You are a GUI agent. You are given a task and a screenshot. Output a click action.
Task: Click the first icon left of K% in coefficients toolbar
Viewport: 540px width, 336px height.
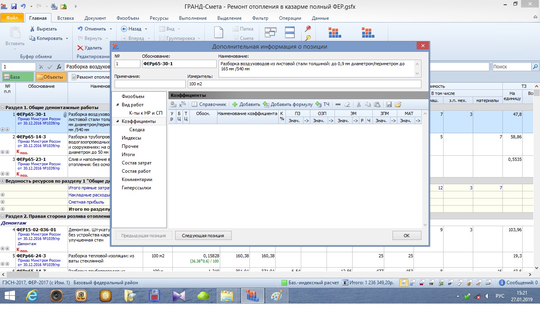(174, 104)
